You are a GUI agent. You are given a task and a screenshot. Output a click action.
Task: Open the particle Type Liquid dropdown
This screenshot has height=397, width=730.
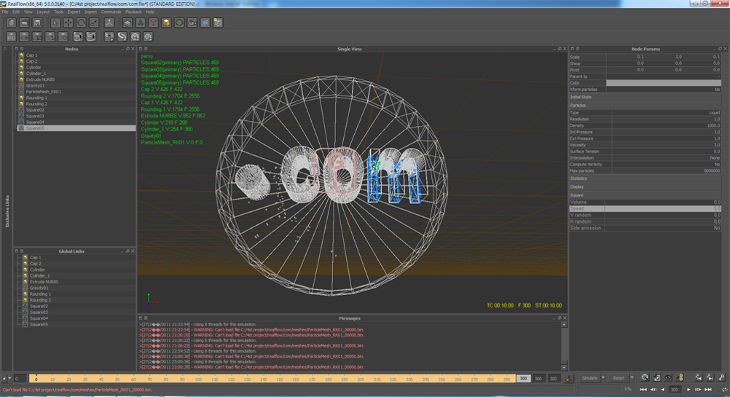click(666, 113)
